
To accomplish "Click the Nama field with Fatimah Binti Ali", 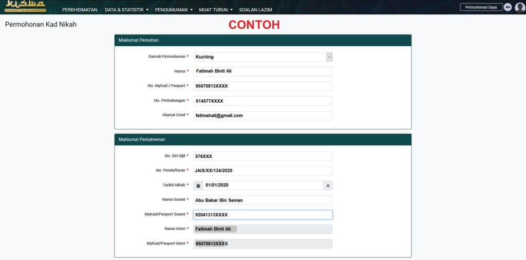I will pyautogui.click(x=262, y=71).
